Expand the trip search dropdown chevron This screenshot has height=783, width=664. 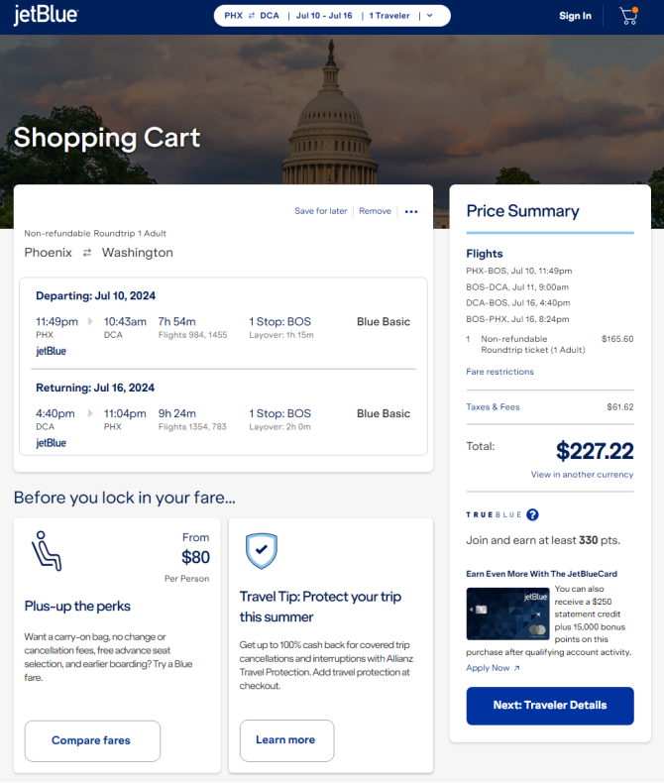click(x=430, y=16)
